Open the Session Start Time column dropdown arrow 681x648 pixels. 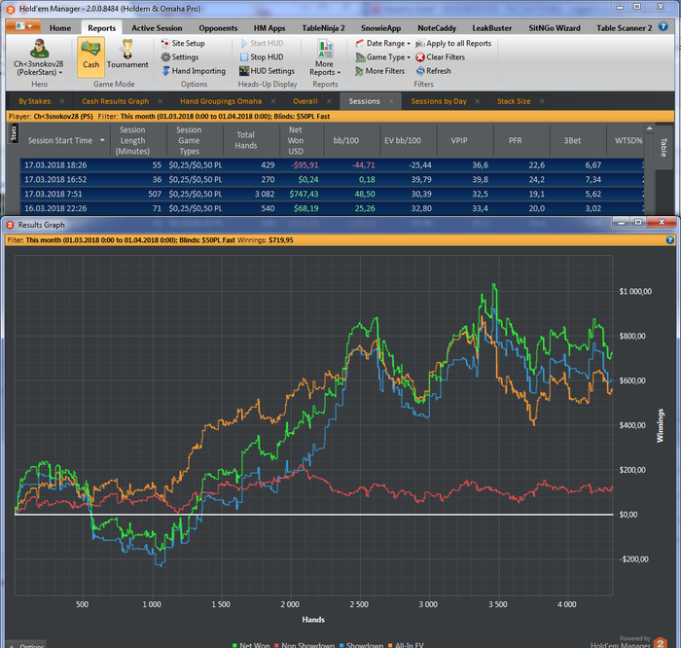(x=102, y=140)
